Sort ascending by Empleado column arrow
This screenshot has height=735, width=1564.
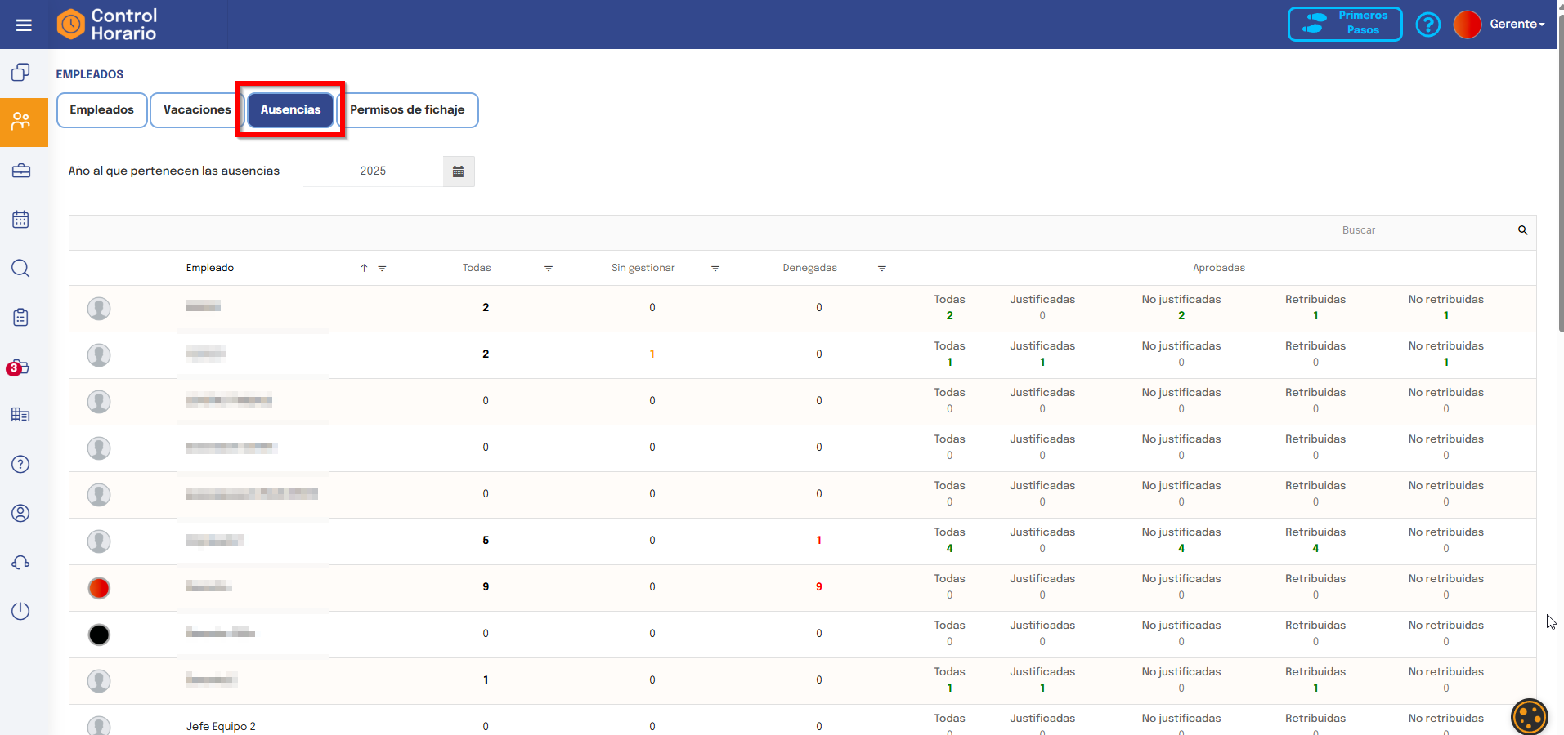(364, 268)
